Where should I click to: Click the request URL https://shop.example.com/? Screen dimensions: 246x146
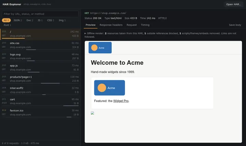[x=108, y=13]
